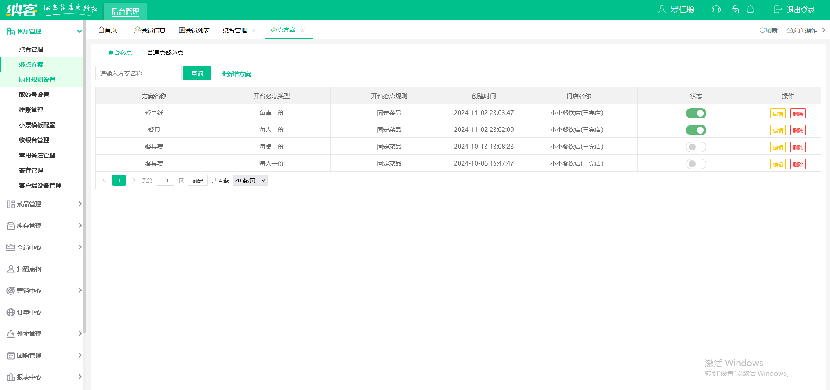Screen dimensions: 830x390
Task: Click the 报表中心 chart icon
Action: pyautogui.click(x=11, y=377)
